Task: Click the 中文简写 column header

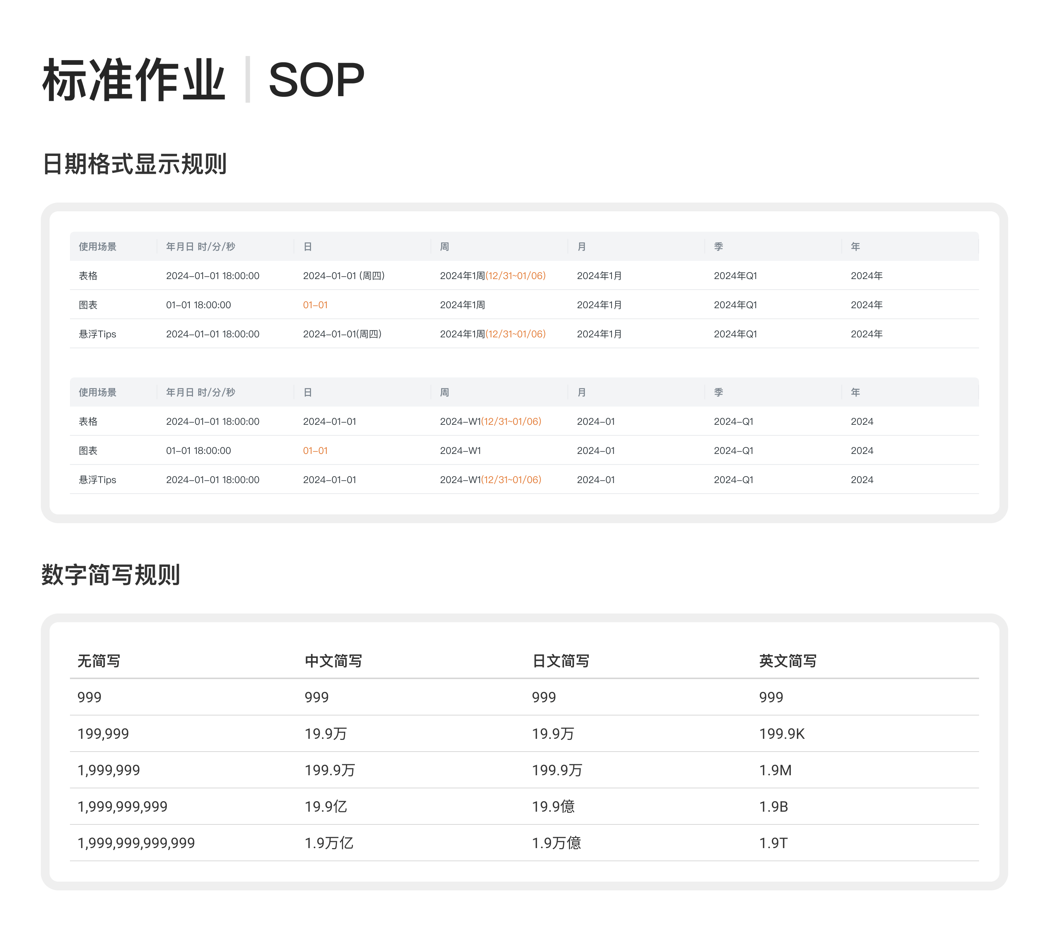Action: [x=333, y=661]
